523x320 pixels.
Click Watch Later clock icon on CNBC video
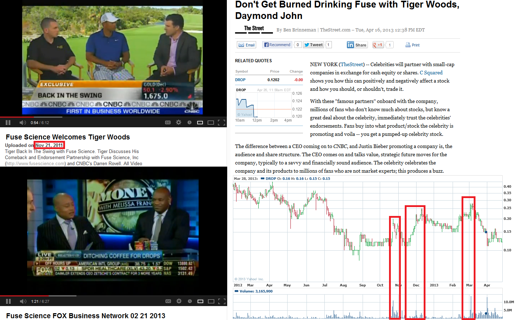[189, 122]
